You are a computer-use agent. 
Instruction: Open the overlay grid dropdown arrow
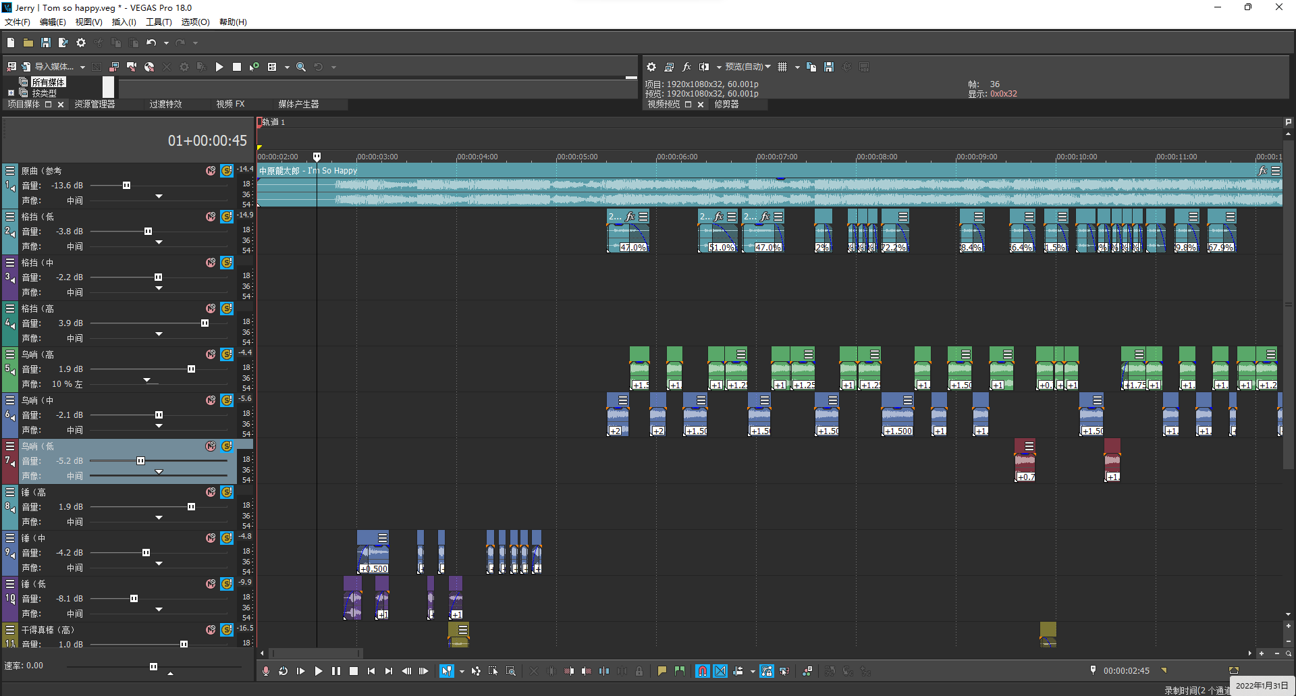point(797,67)
